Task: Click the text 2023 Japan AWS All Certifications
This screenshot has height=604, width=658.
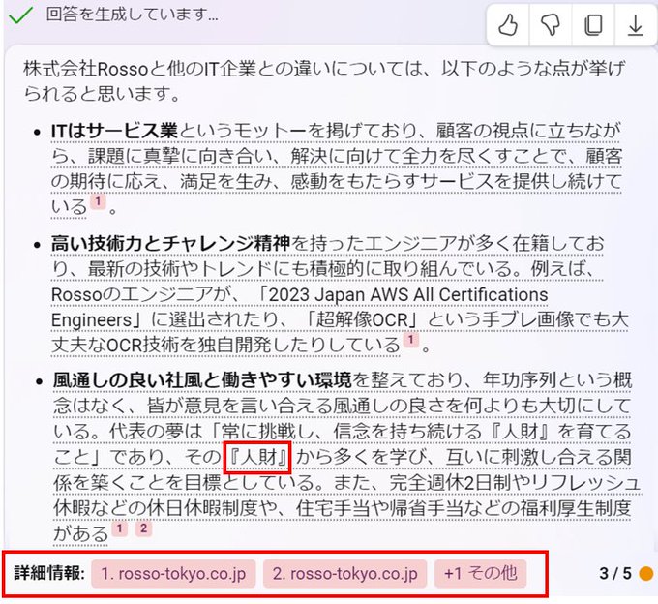Action: 408,294
